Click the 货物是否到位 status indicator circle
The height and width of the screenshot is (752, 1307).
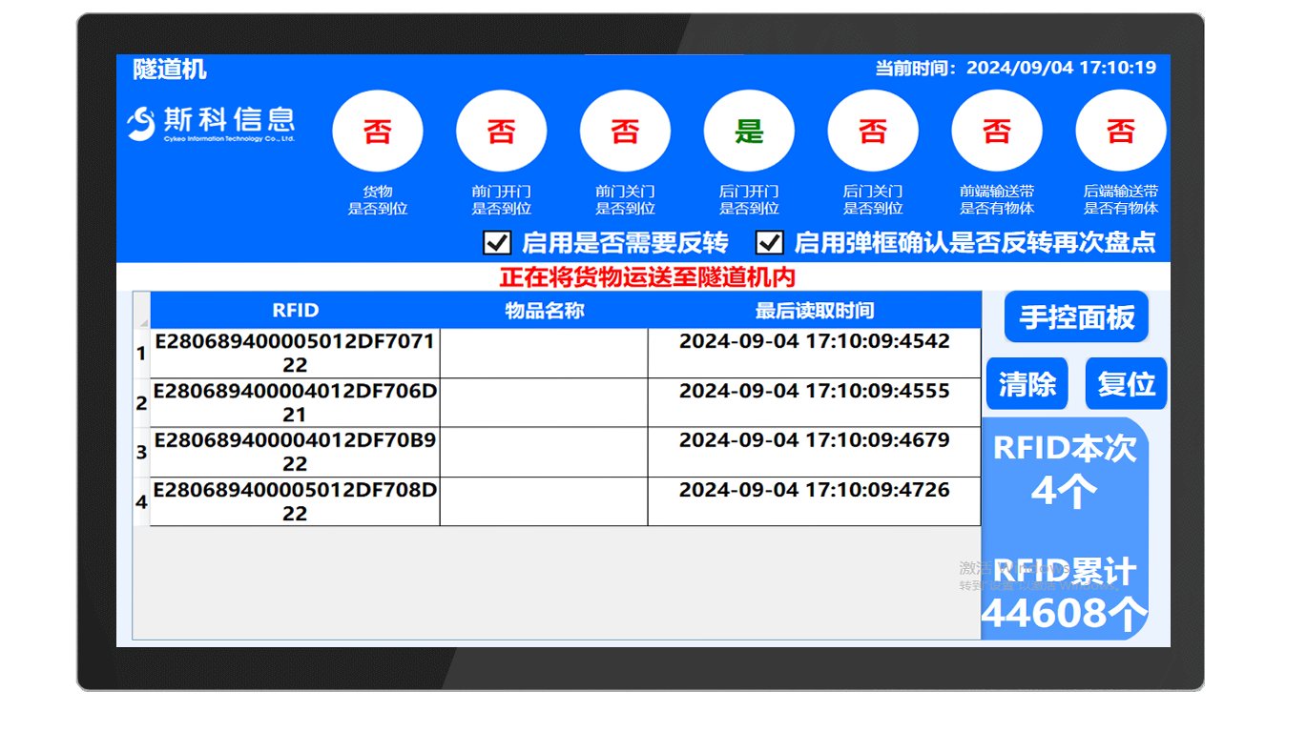pyautogui.click(x=378, y=130)
